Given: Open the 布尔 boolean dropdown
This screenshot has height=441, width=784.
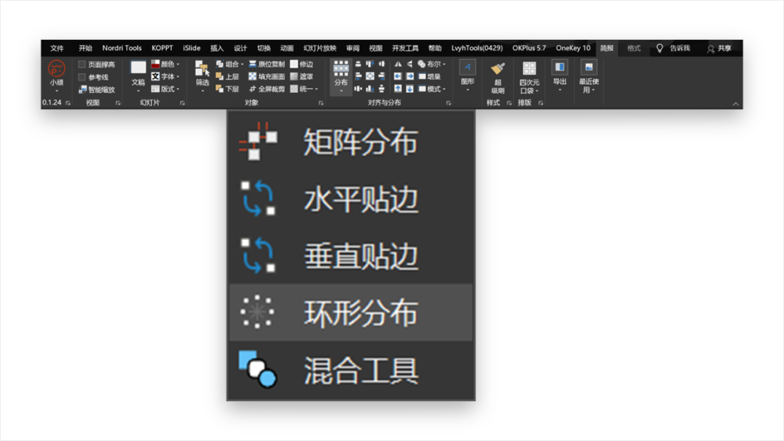Looking at the screenshot, I should click(x=431, y=64).
